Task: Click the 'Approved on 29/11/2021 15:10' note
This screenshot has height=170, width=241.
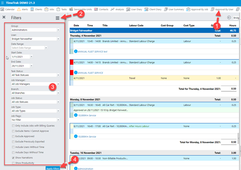Action: coord(101,110)
